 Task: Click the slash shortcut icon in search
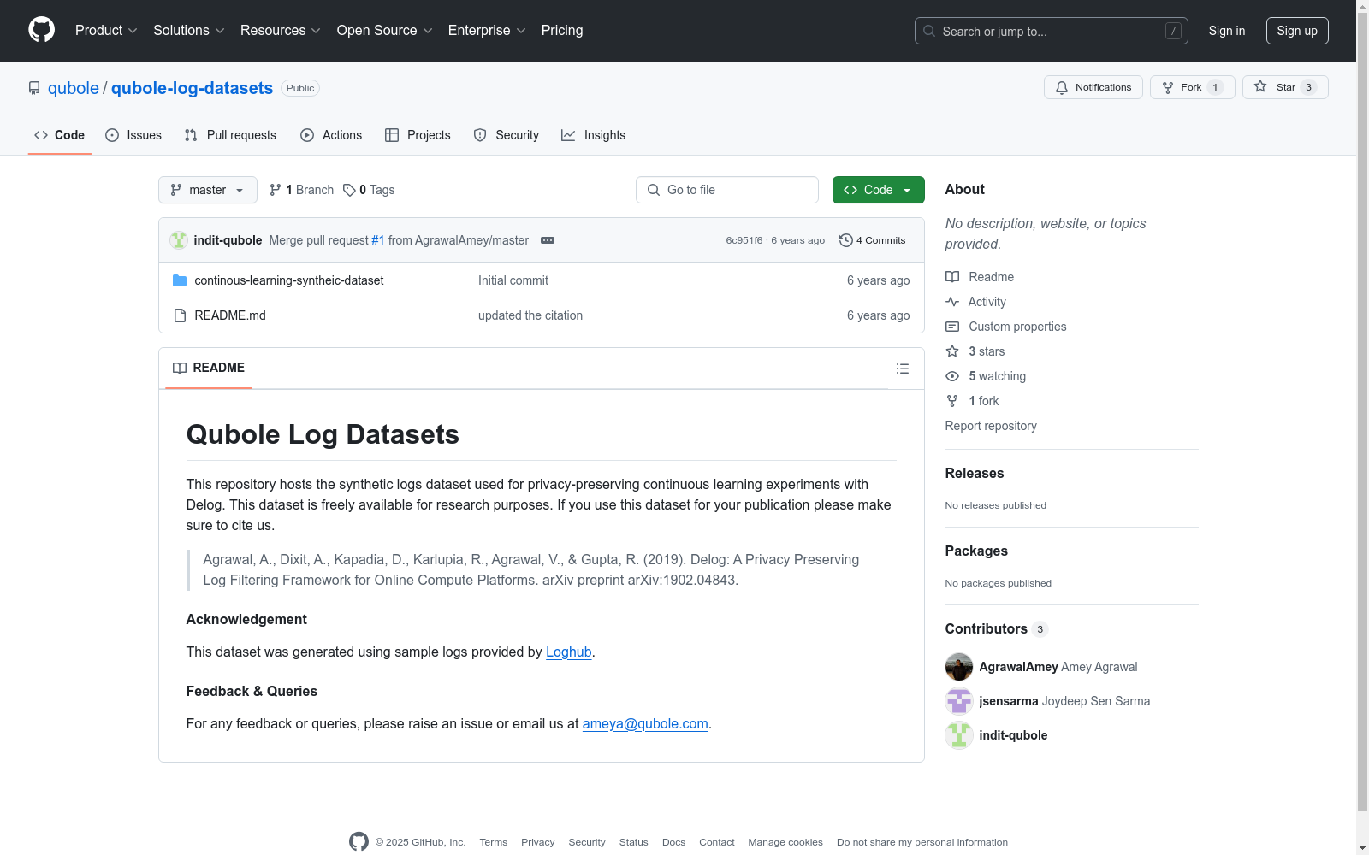pos(1173,31)
